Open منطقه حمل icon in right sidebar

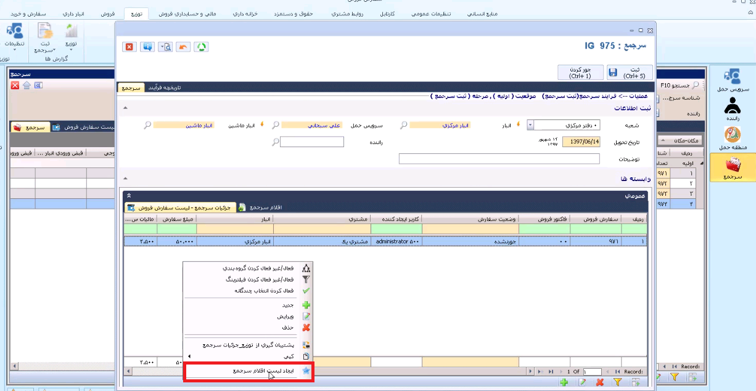(733, 139)
